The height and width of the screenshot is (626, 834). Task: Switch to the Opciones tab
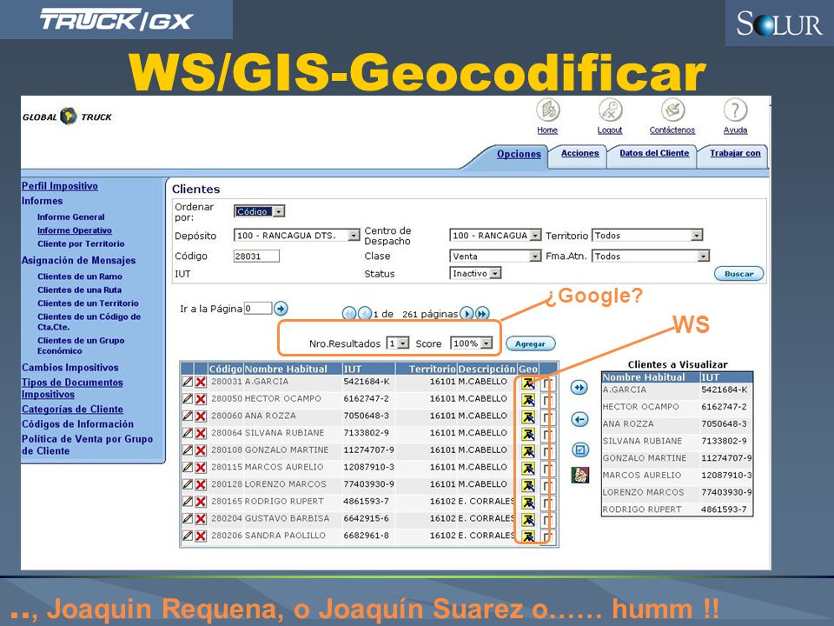pyautogui.click(x=519, y=154)
